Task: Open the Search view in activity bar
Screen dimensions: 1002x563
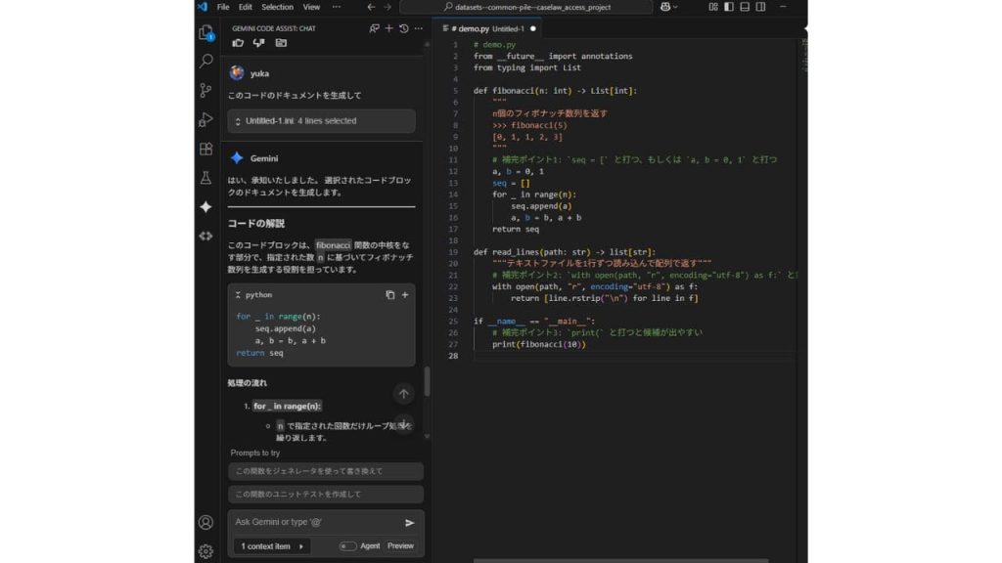Action: click(205, 61)
